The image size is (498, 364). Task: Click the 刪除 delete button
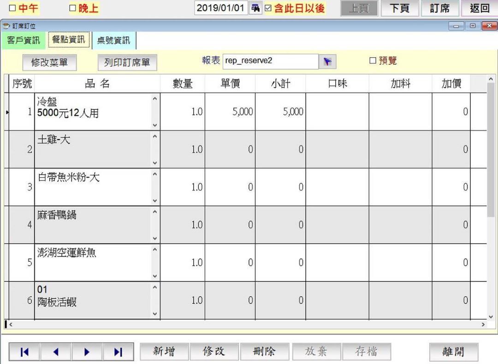[x=265, y=351]
